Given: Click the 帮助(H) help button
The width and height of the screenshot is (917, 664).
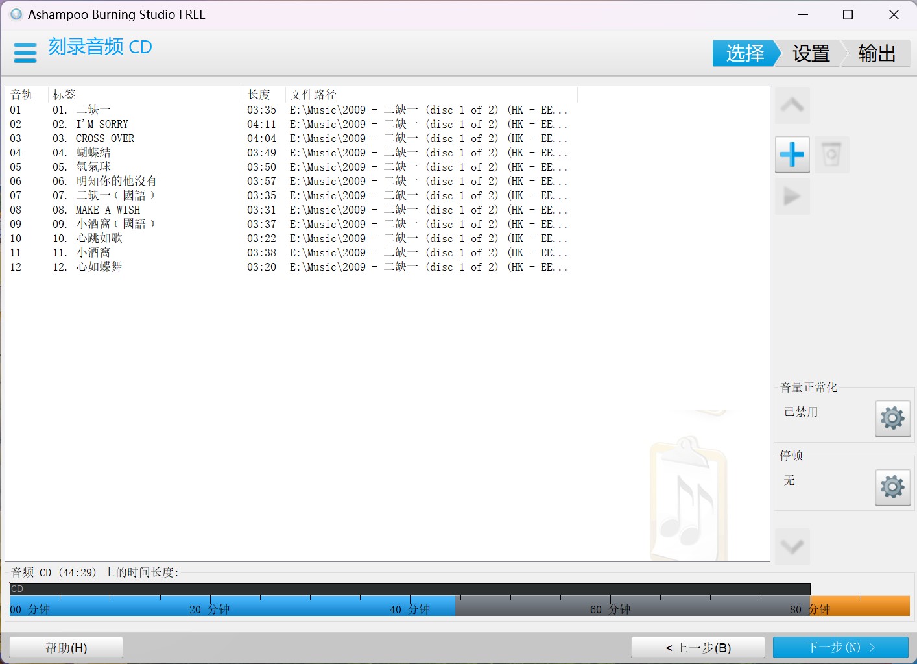Looking at the screenshot, I should [66, 648].
